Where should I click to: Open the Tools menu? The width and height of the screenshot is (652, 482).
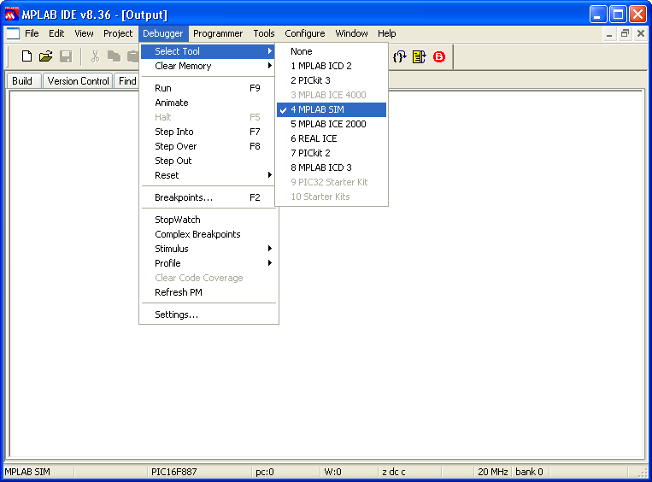(264, 33)
